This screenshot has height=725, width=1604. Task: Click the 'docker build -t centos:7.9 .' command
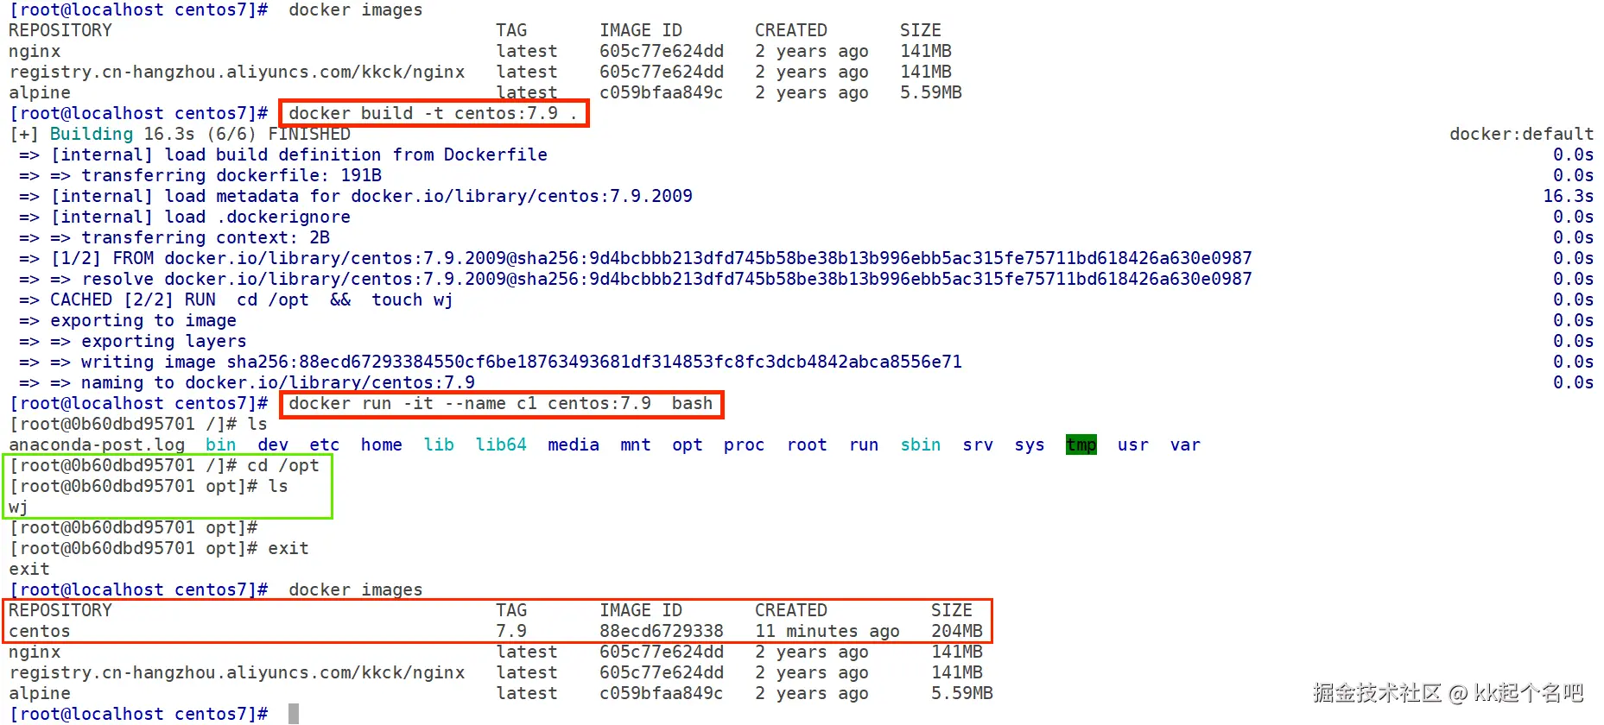tap(433, 113)
